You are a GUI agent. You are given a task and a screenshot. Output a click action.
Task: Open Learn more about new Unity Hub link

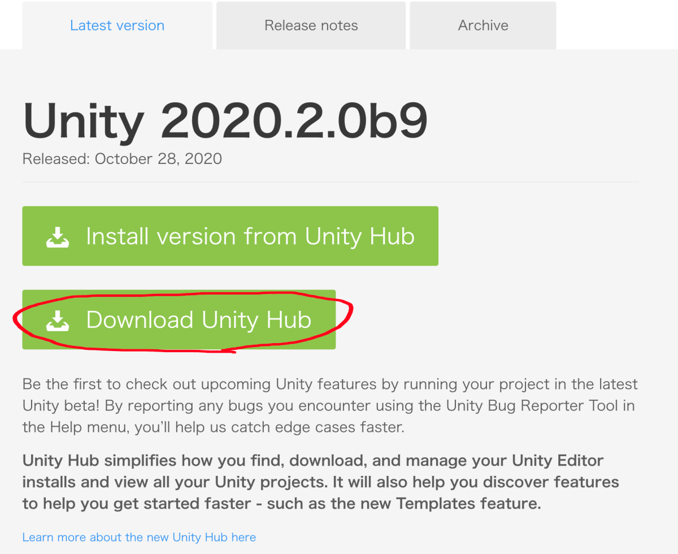(139, 537)
